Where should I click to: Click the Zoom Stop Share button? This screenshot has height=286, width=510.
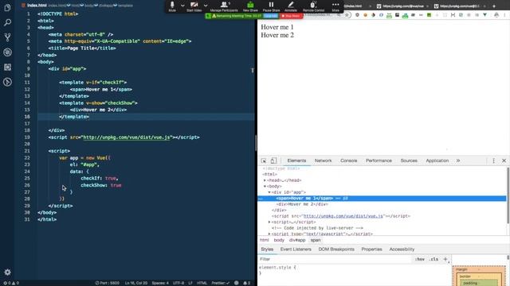tap(292, 16)
